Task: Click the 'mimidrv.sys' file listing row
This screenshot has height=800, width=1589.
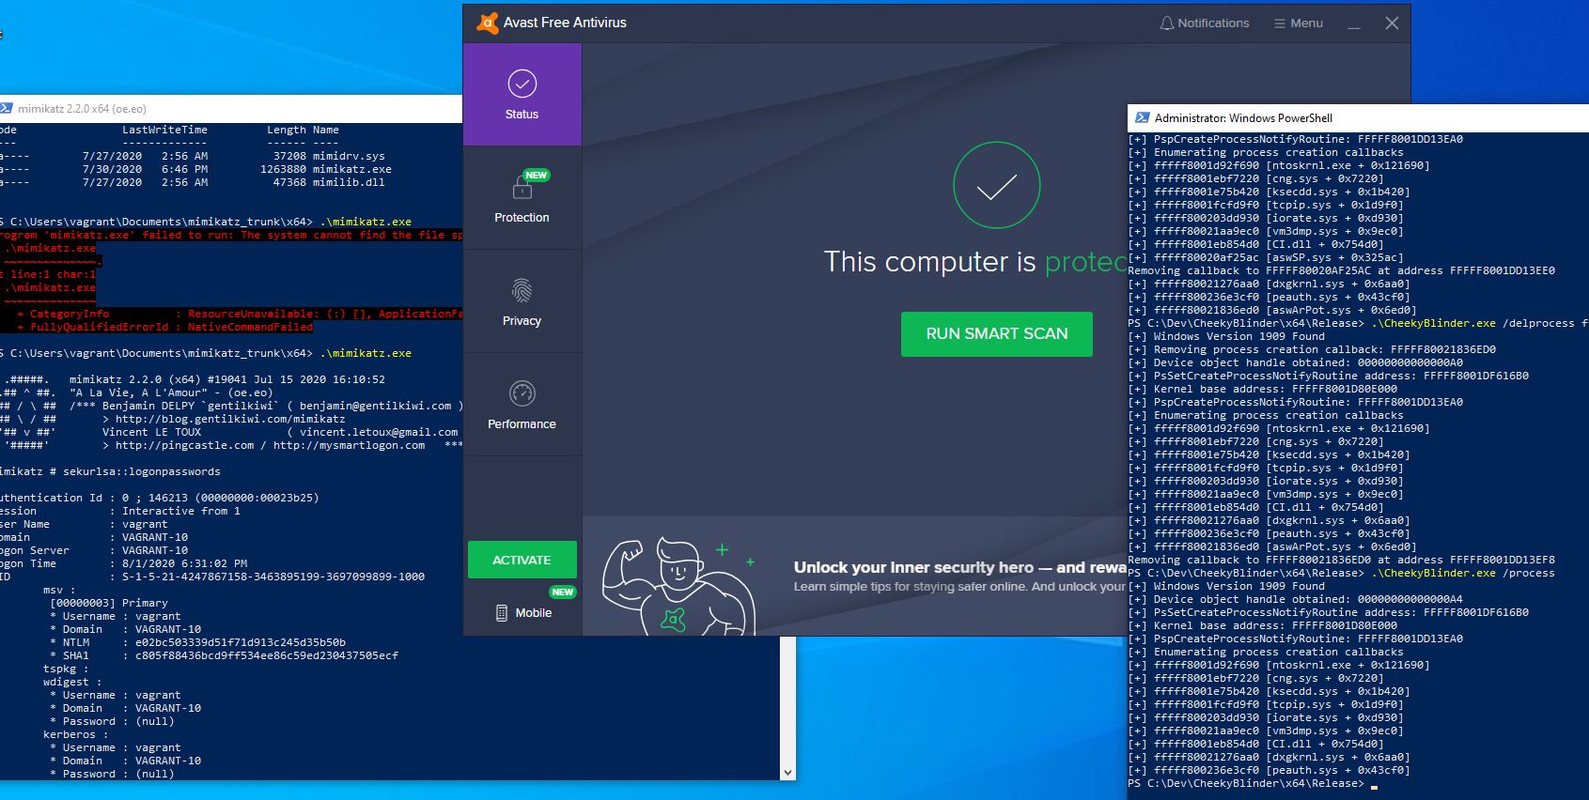Action: pos(193,156)
